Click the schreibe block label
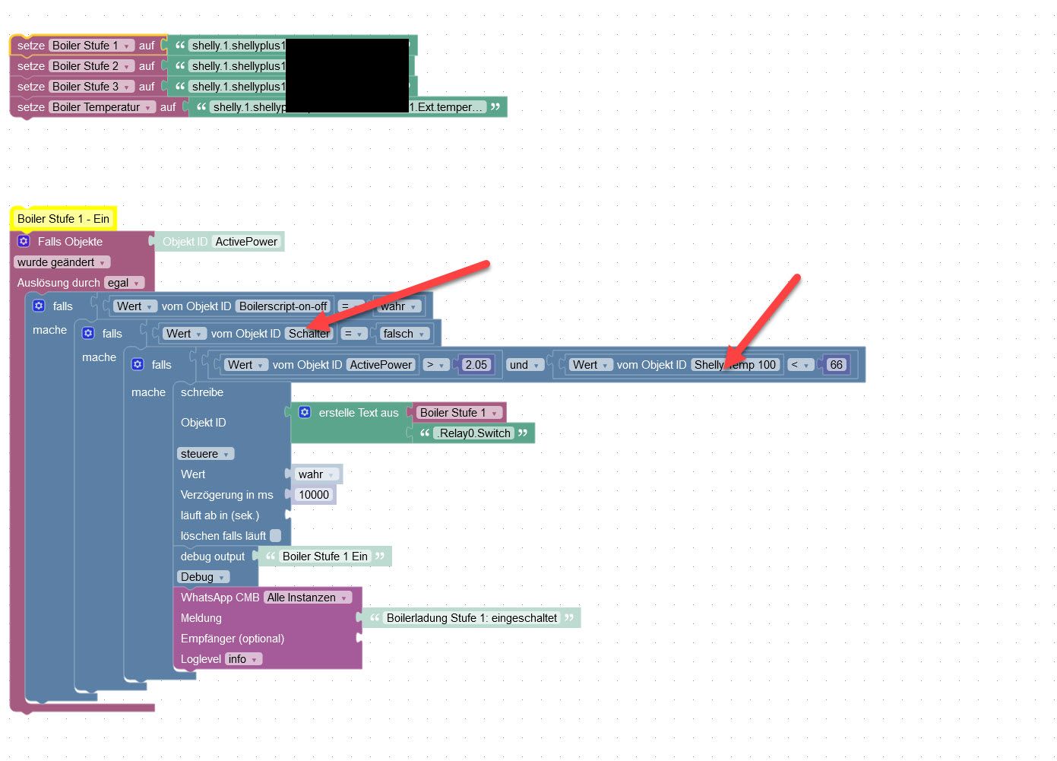Viewport: 1057px width, 761px height. tap(202, 392)
